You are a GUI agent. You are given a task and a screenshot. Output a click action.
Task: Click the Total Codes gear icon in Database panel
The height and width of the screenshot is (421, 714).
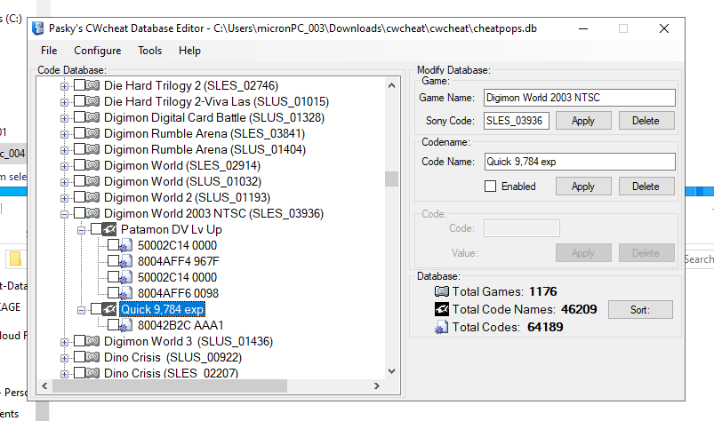[x=441, y=328]
